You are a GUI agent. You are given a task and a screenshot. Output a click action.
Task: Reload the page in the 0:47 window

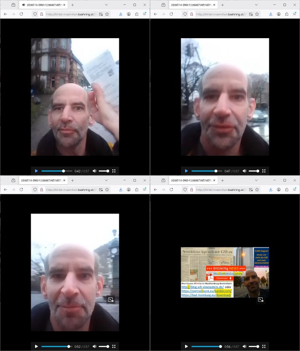[171, 14]
